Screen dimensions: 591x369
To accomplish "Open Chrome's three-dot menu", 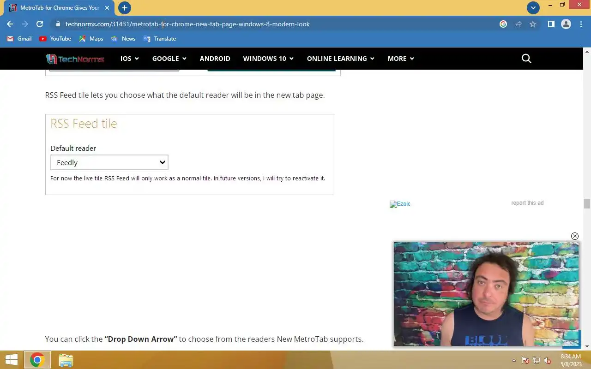I will [581, 24].
